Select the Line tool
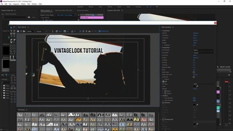 click(14, 53)
